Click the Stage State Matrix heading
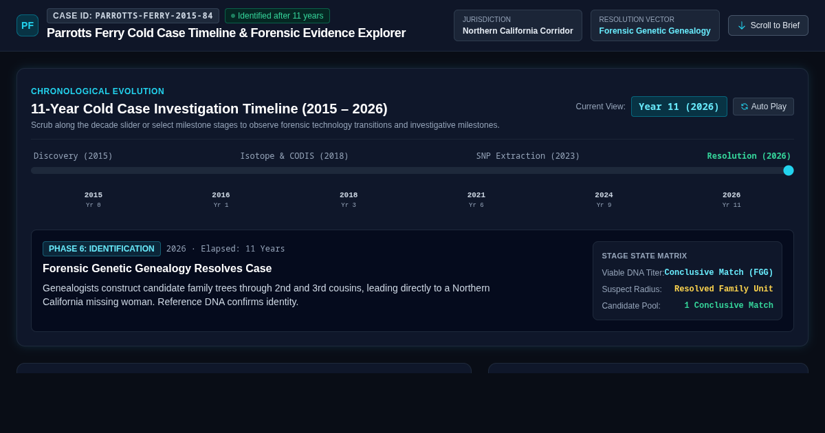 pos(644,256)
